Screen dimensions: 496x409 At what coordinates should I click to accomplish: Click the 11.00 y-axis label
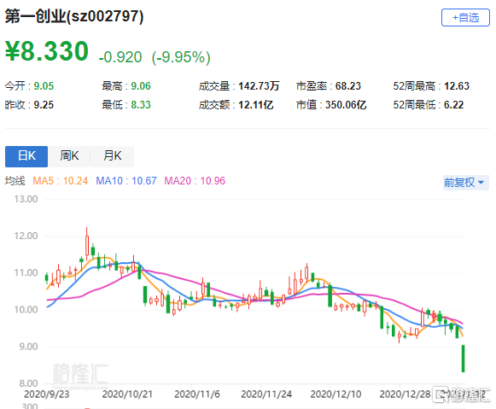pos(26,272)
